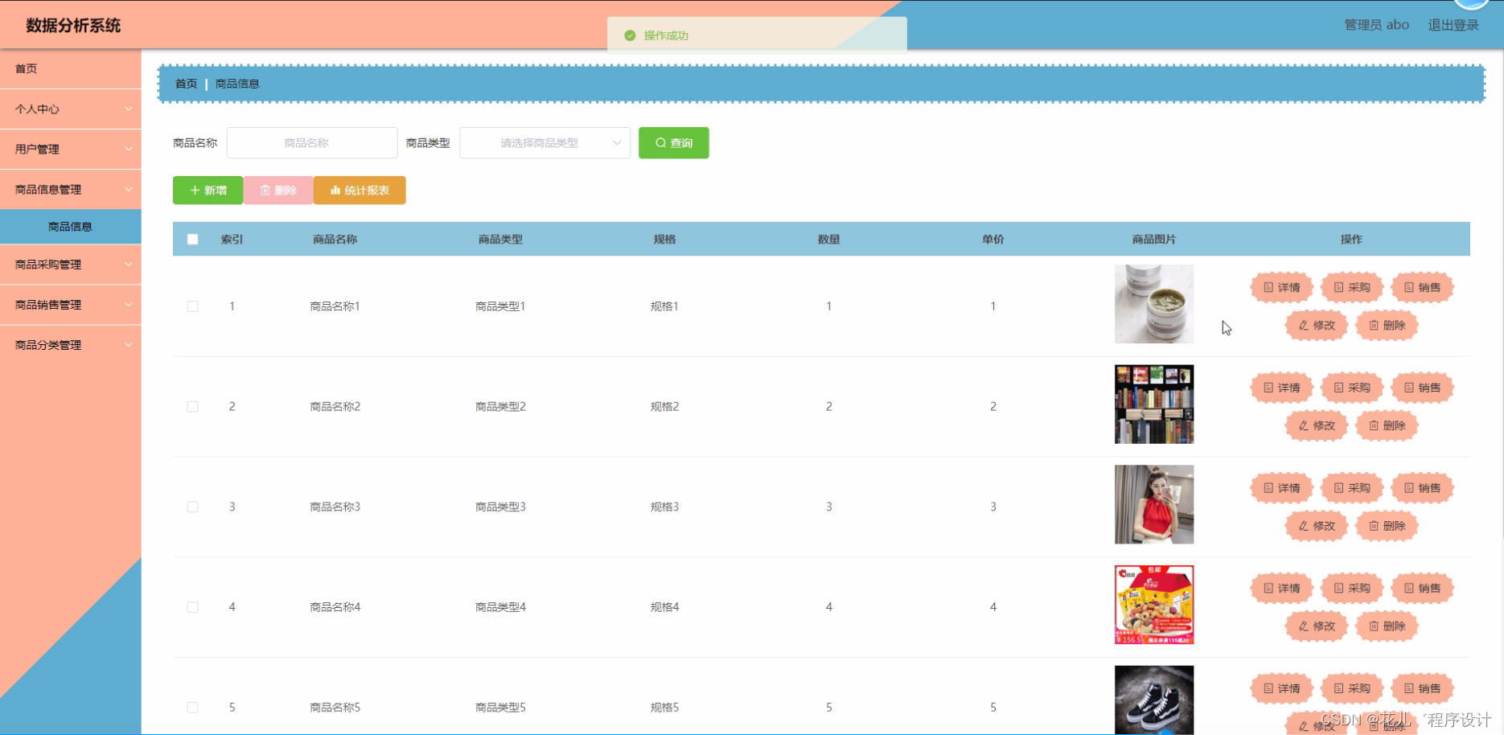The image size is (1504, 735).
Task: Expand the 商品销售管理 sidebar section
Action: [x=70, y=305]
